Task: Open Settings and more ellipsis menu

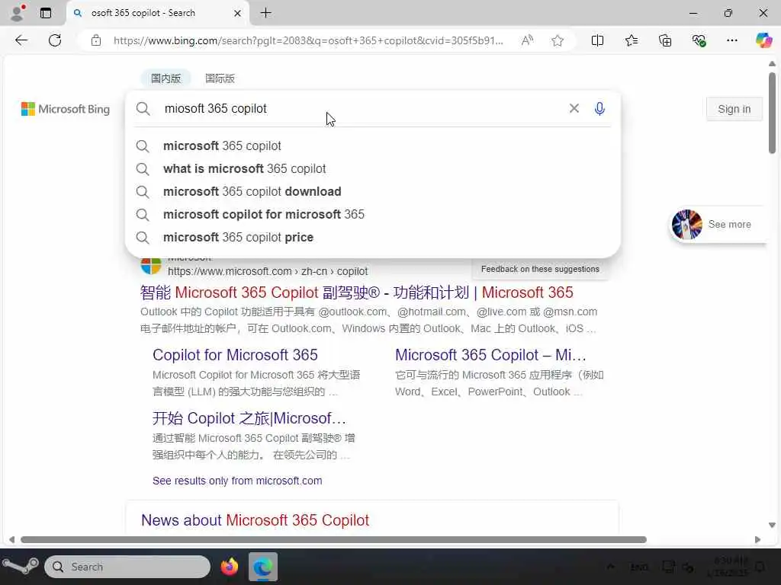Action: pyautogui.click(x=731, y=40)
